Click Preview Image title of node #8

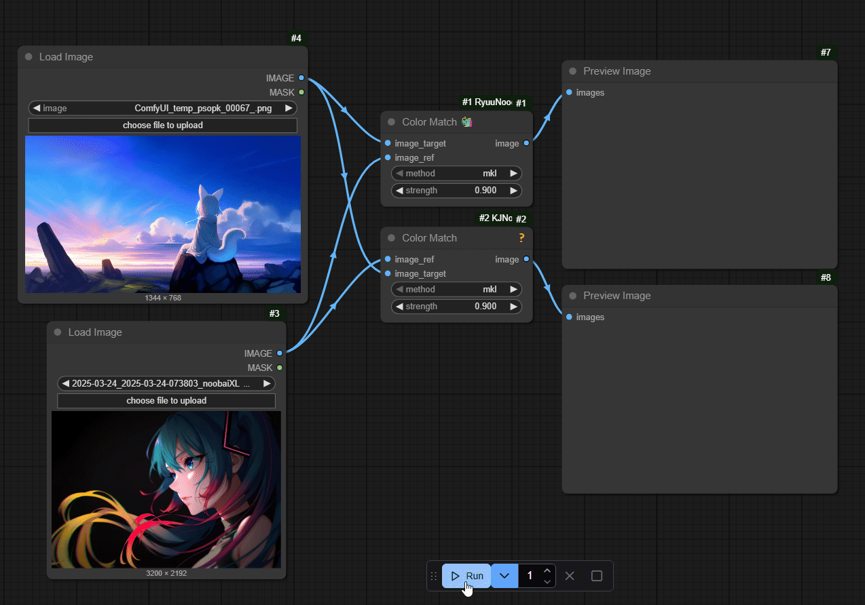coord(617,296)
